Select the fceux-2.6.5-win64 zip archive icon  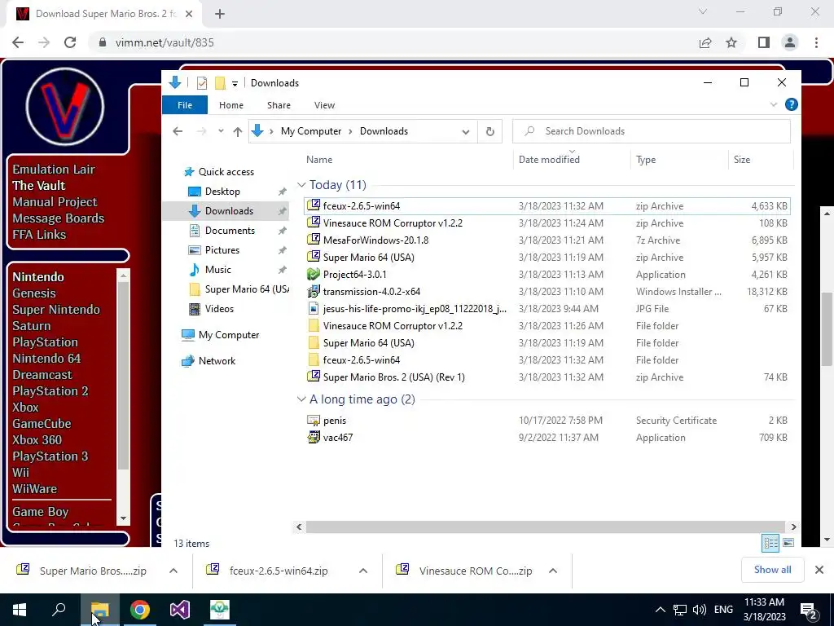[314, 205]
